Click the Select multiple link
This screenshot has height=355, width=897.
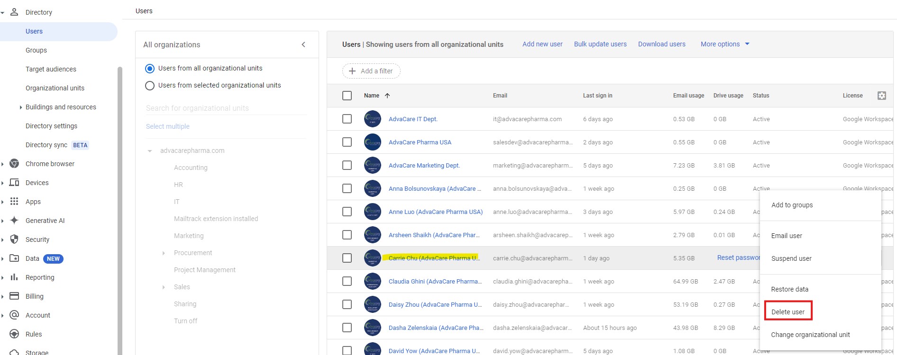168,126
